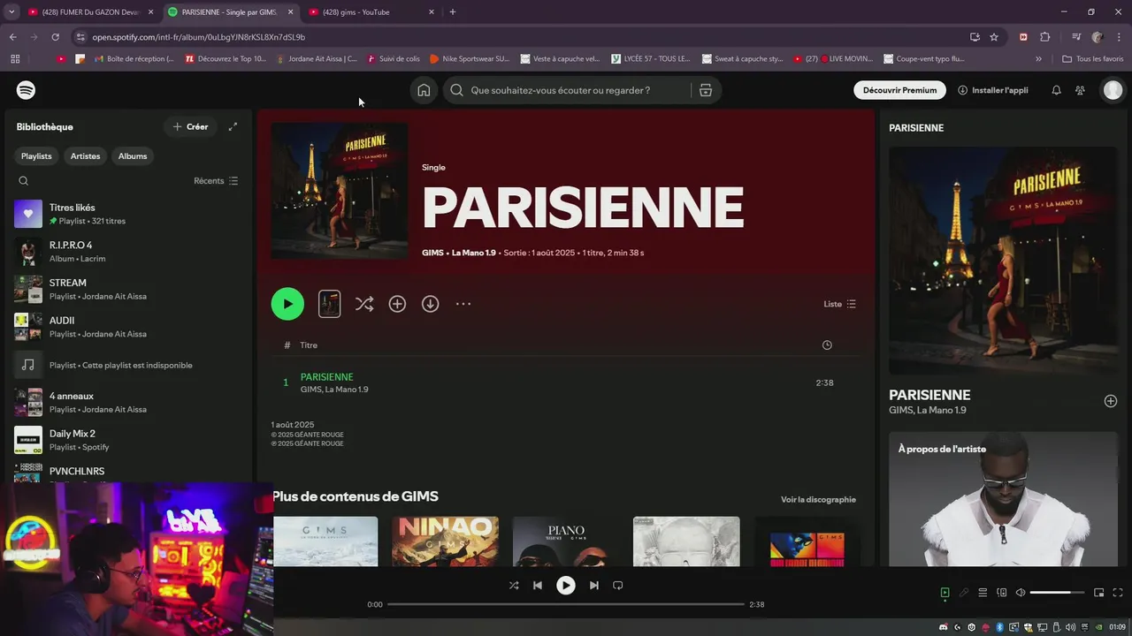This screenshot has width=1132, height=636.
Task: Open the 4 anneaux playlist
Action: click(x=126, y=402)
